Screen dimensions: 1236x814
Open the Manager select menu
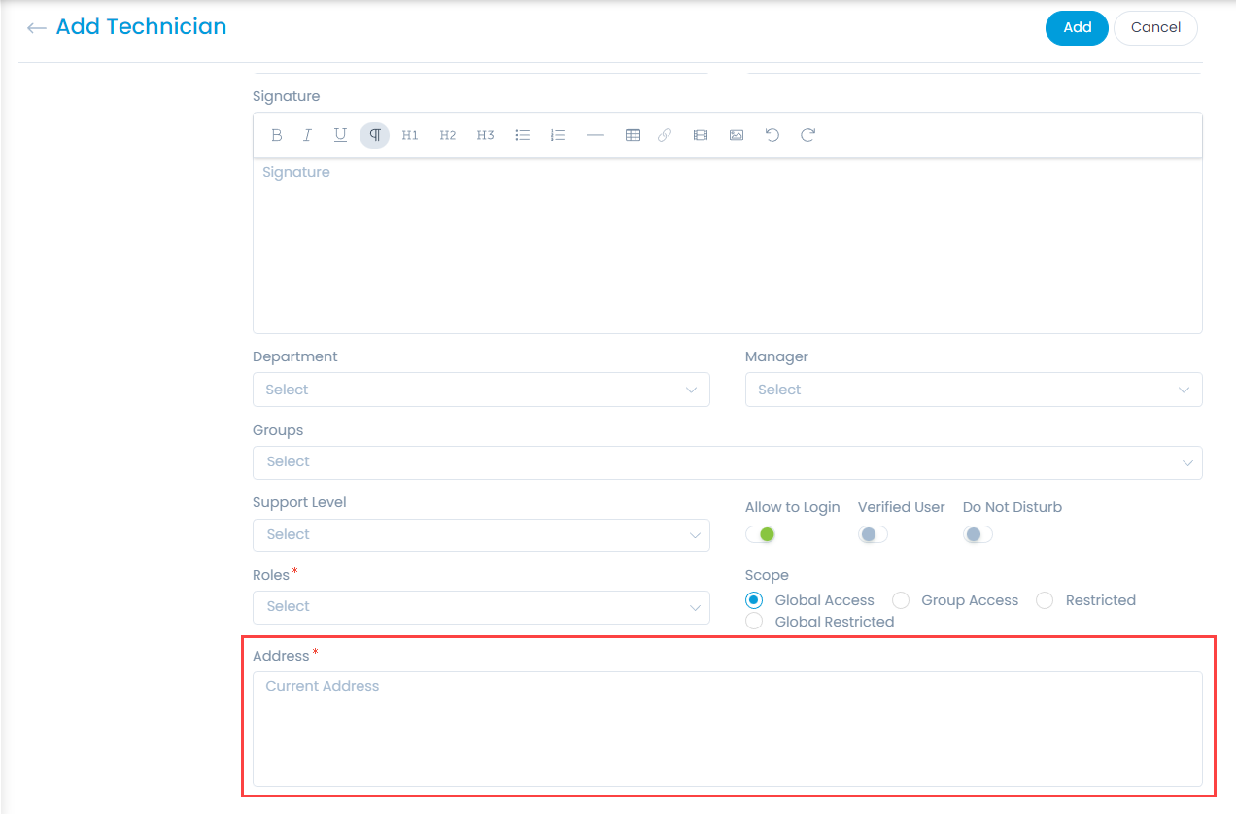[x=974, y=390]
